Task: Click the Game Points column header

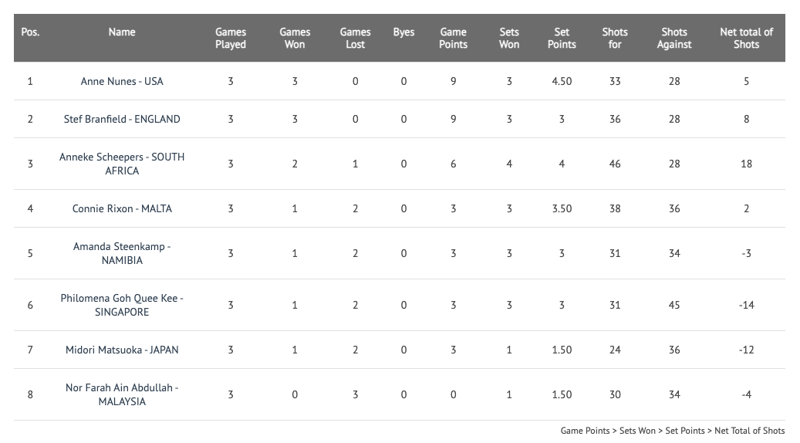Action: (454, 39)
